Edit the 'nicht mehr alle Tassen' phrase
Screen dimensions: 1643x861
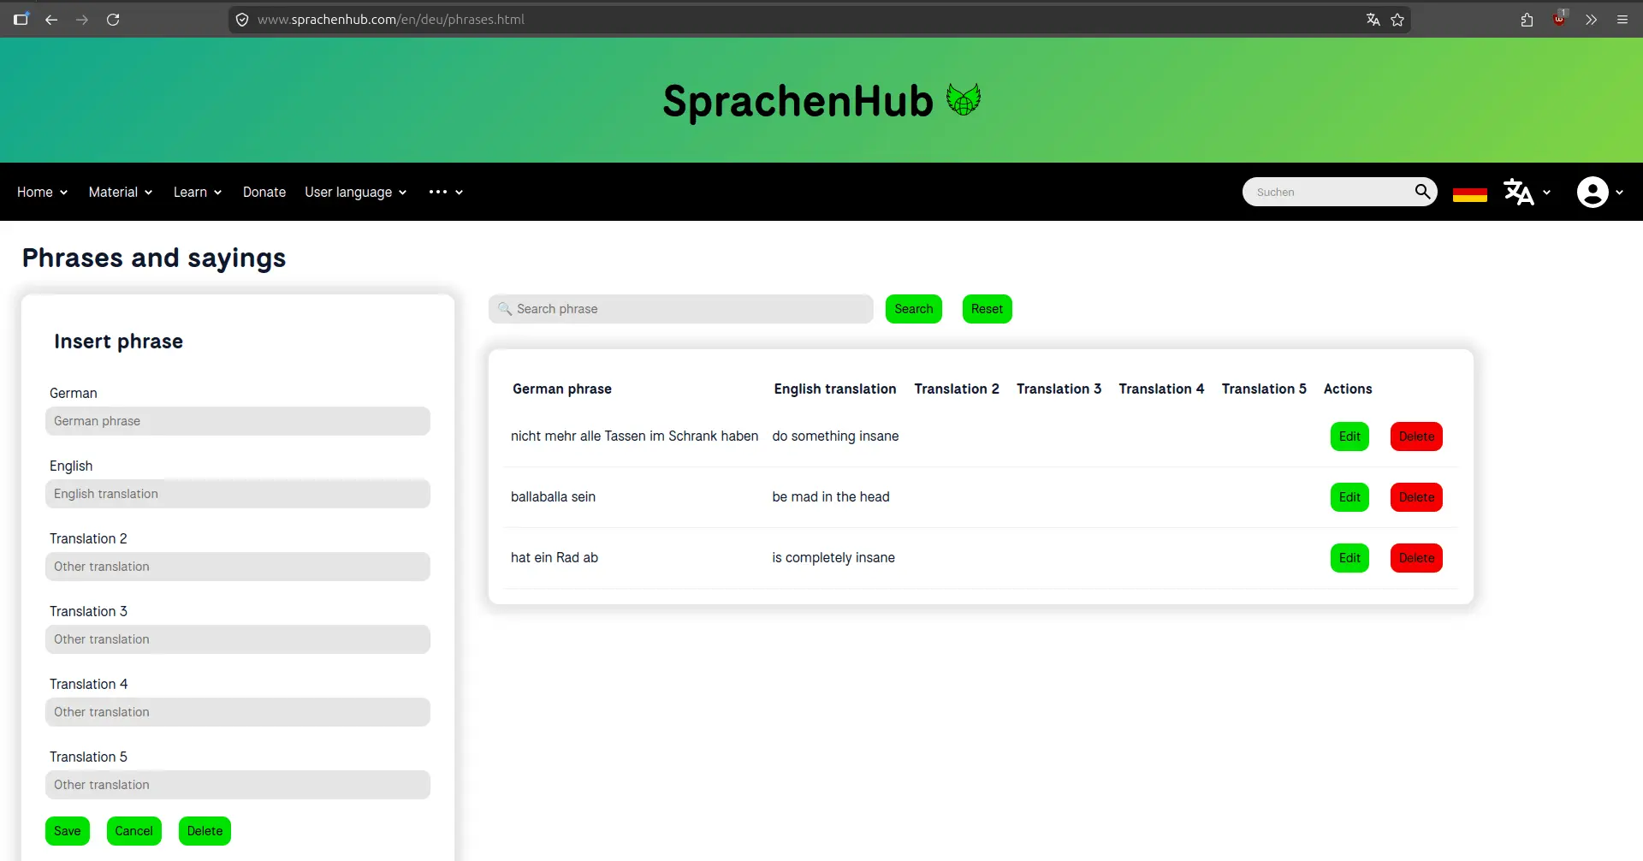(x=1349, y=436)
